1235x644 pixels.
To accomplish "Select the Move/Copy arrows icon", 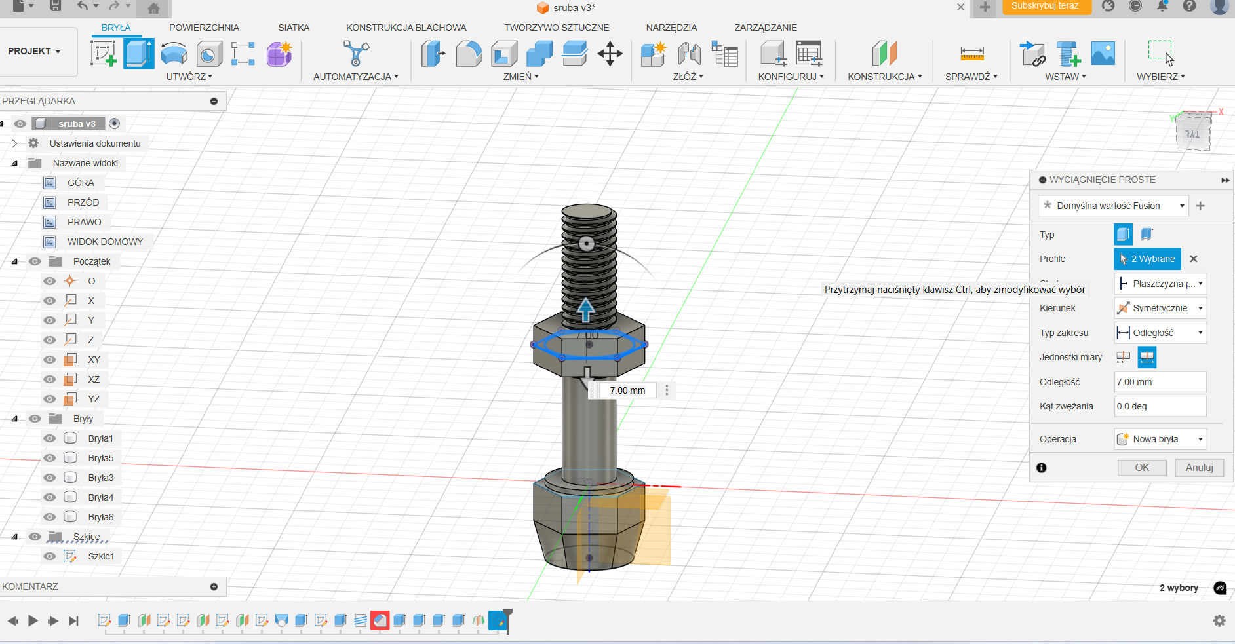I will [x=610, y=54].
